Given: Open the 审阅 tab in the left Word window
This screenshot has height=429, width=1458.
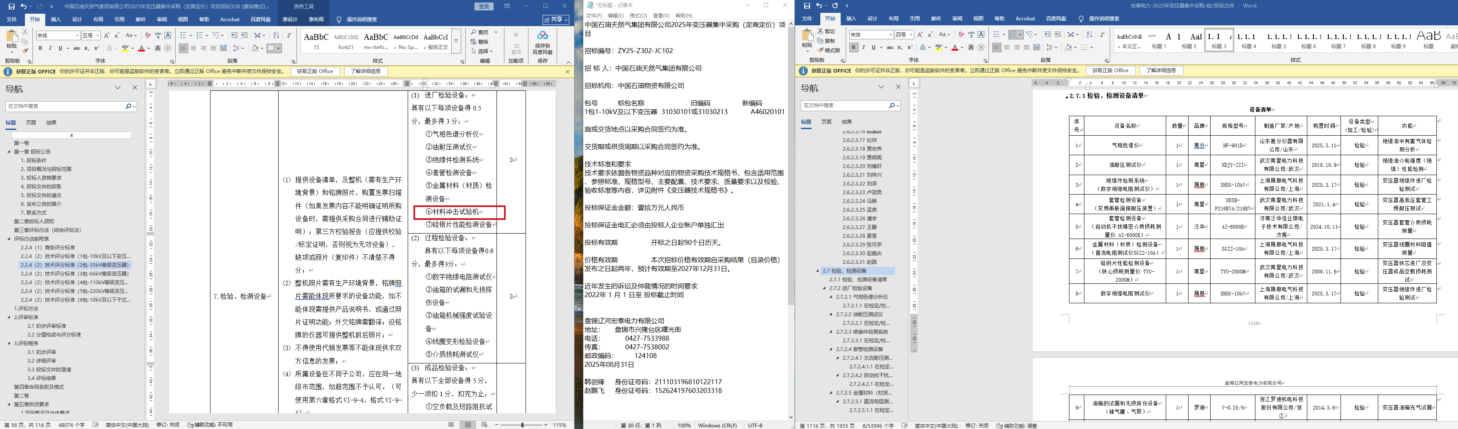Looking at the screenshot, I should point(162,19).
